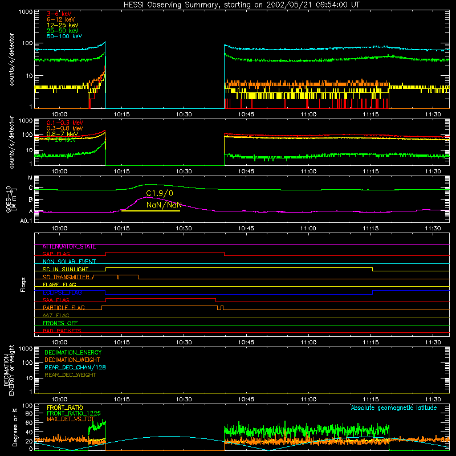Select the FRONT_RATIO legend label
Viewport: 456px width, 456px height.
coord(65,408)
